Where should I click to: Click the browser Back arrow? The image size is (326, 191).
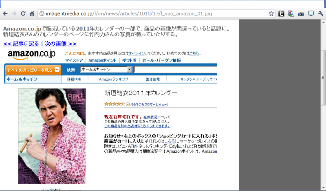point(5,13)
